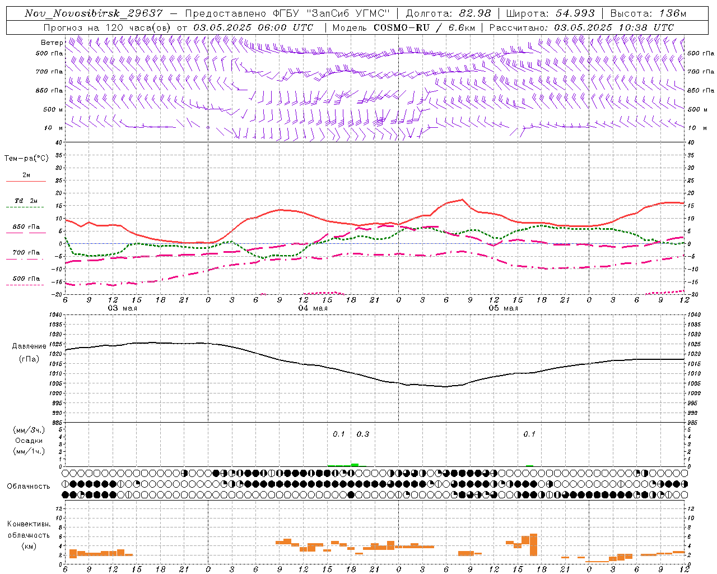Click the station title Nov_Novosibirsk_29637
The height and width of the screenshot is (574, 717).
pyautogui.click(x=94, y=13)
